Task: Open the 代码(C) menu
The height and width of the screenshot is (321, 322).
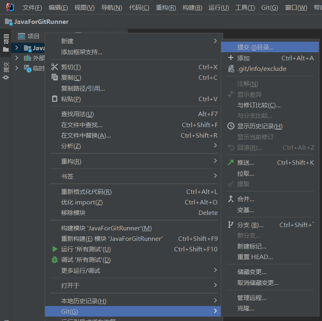Action: tap(139, 8)
